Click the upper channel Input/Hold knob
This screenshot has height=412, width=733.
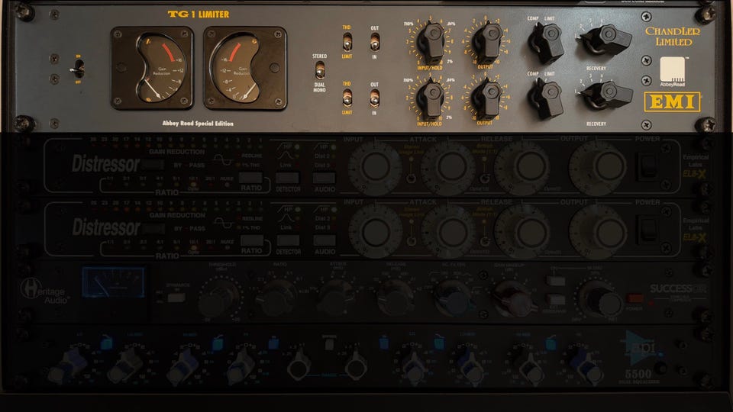(431, 43)
